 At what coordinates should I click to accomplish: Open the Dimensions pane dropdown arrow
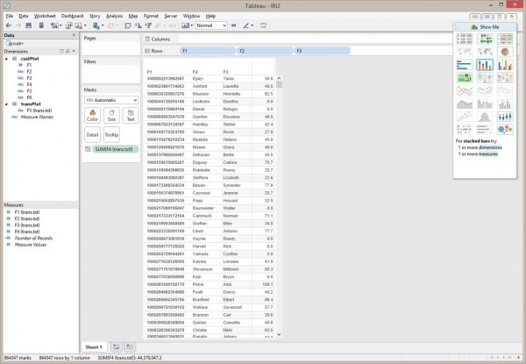click(x=74, y=52)
